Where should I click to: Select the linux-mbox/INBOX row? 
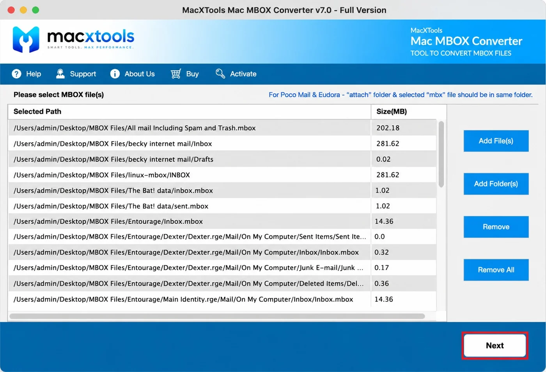coord(222,175)
